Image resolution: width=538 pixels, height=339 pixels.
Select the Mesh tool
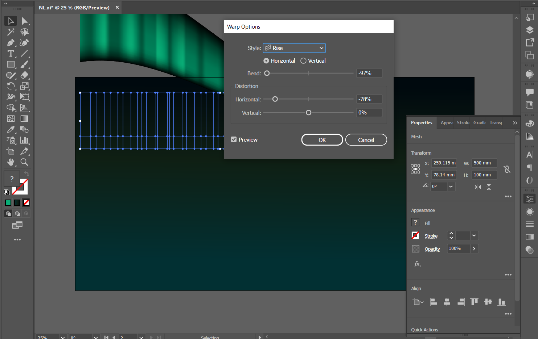pyautogui.click(x=11, y=119)
